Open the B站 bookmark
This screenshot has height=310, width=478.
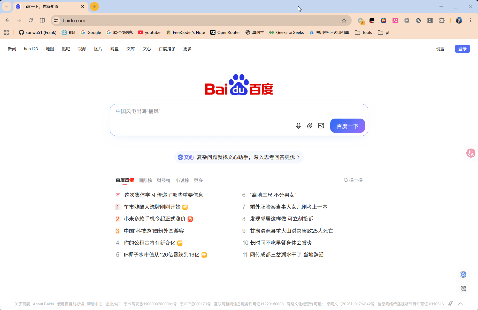coord(68,32)
